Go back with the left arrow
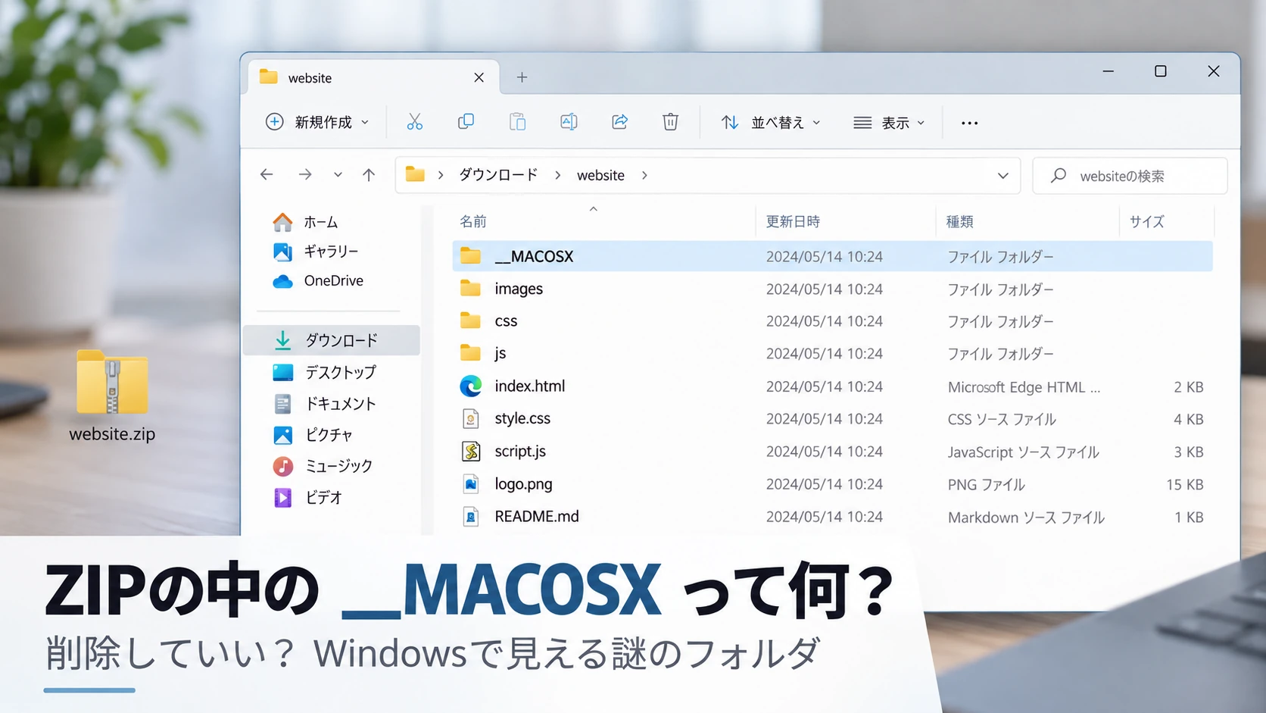Viewport: 1266px width, 713px height. pos(267,175)
